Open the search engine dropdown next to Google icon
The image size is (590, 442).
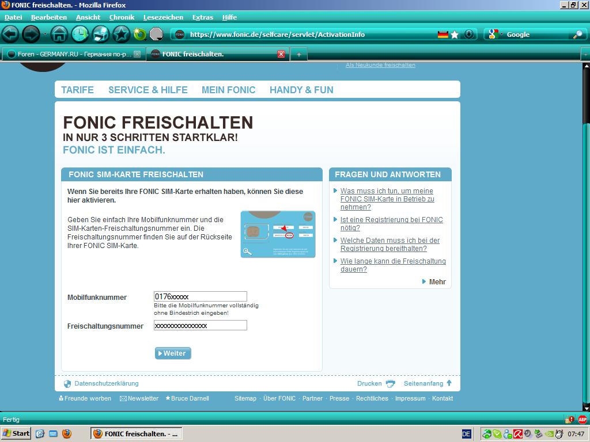(502, 35)
